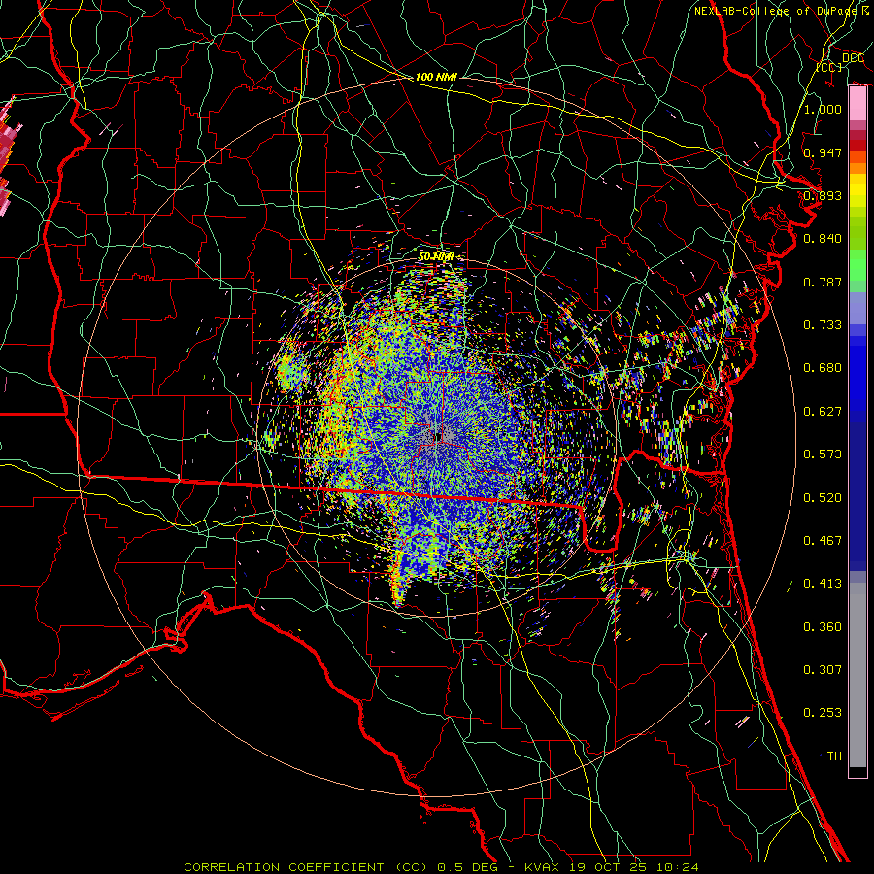Click the DEC (CC) legend title
The image size is (874, 874).
[839, 62]
